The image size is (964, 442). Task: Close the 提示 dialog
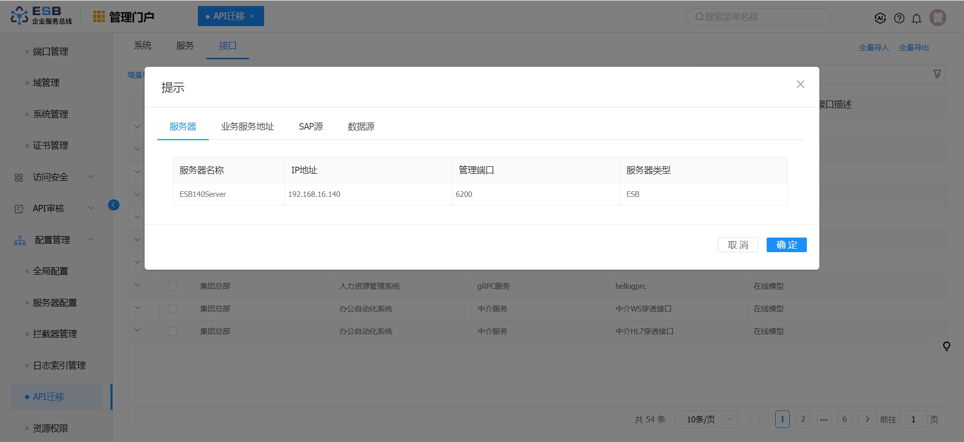[800, 84]
